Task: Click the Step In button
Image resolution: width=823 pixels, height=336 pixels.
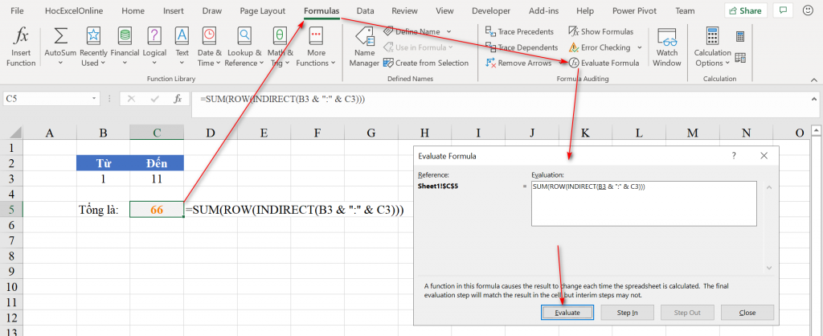Action: [627, 313]
